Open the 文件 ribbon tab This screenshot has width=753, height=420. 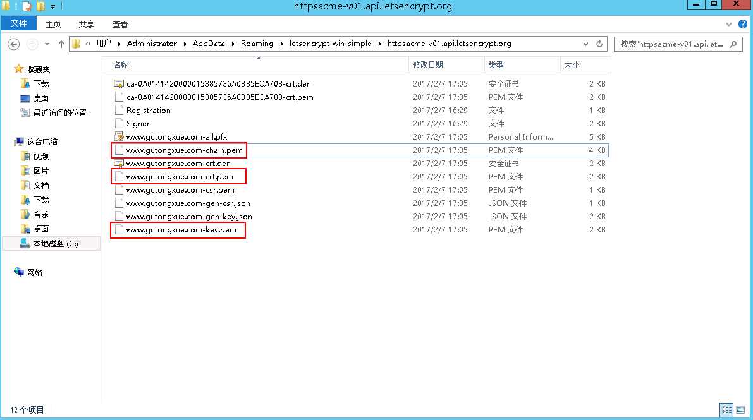(x=19, y=23)
